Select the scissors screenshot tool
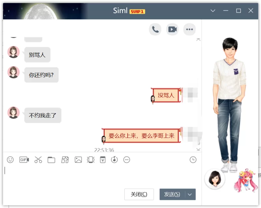Screen dimensions: 261x208 [38, 160]
